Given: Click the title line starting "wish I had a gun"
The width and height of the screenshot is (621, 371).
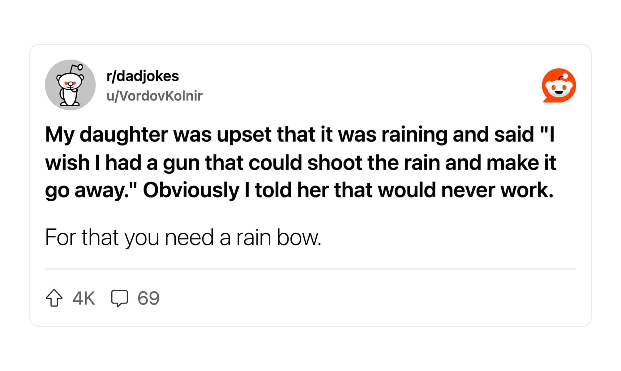Looking at the screenshot, I should click(x=300, y=163).
